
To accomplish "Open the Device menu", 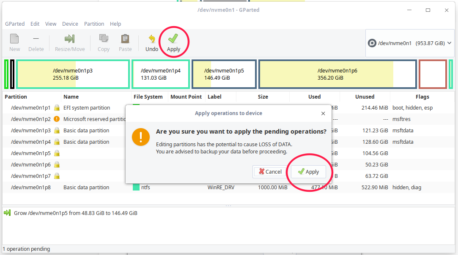I will point(70,24).
